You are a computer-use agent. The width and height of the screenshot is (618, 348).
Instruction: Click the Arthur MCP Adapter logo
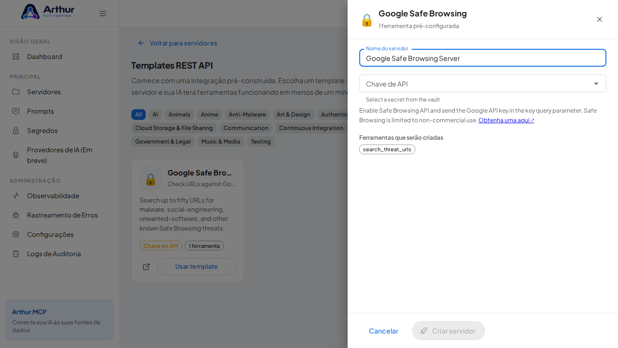(48, 12)
